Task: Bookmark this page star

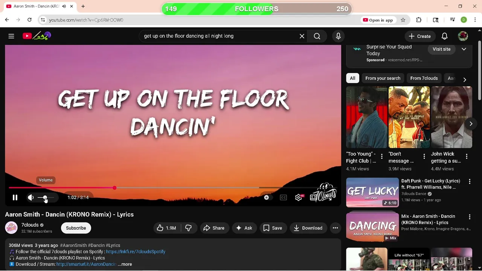Action: [403, 20]
